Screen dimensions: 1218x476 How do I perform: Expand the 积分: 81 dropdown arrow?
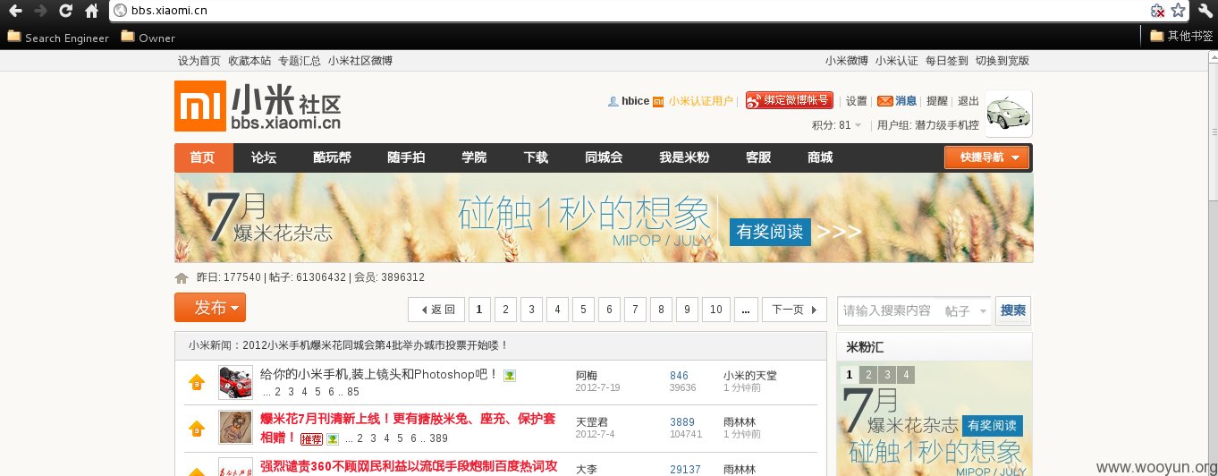[859, 125]
